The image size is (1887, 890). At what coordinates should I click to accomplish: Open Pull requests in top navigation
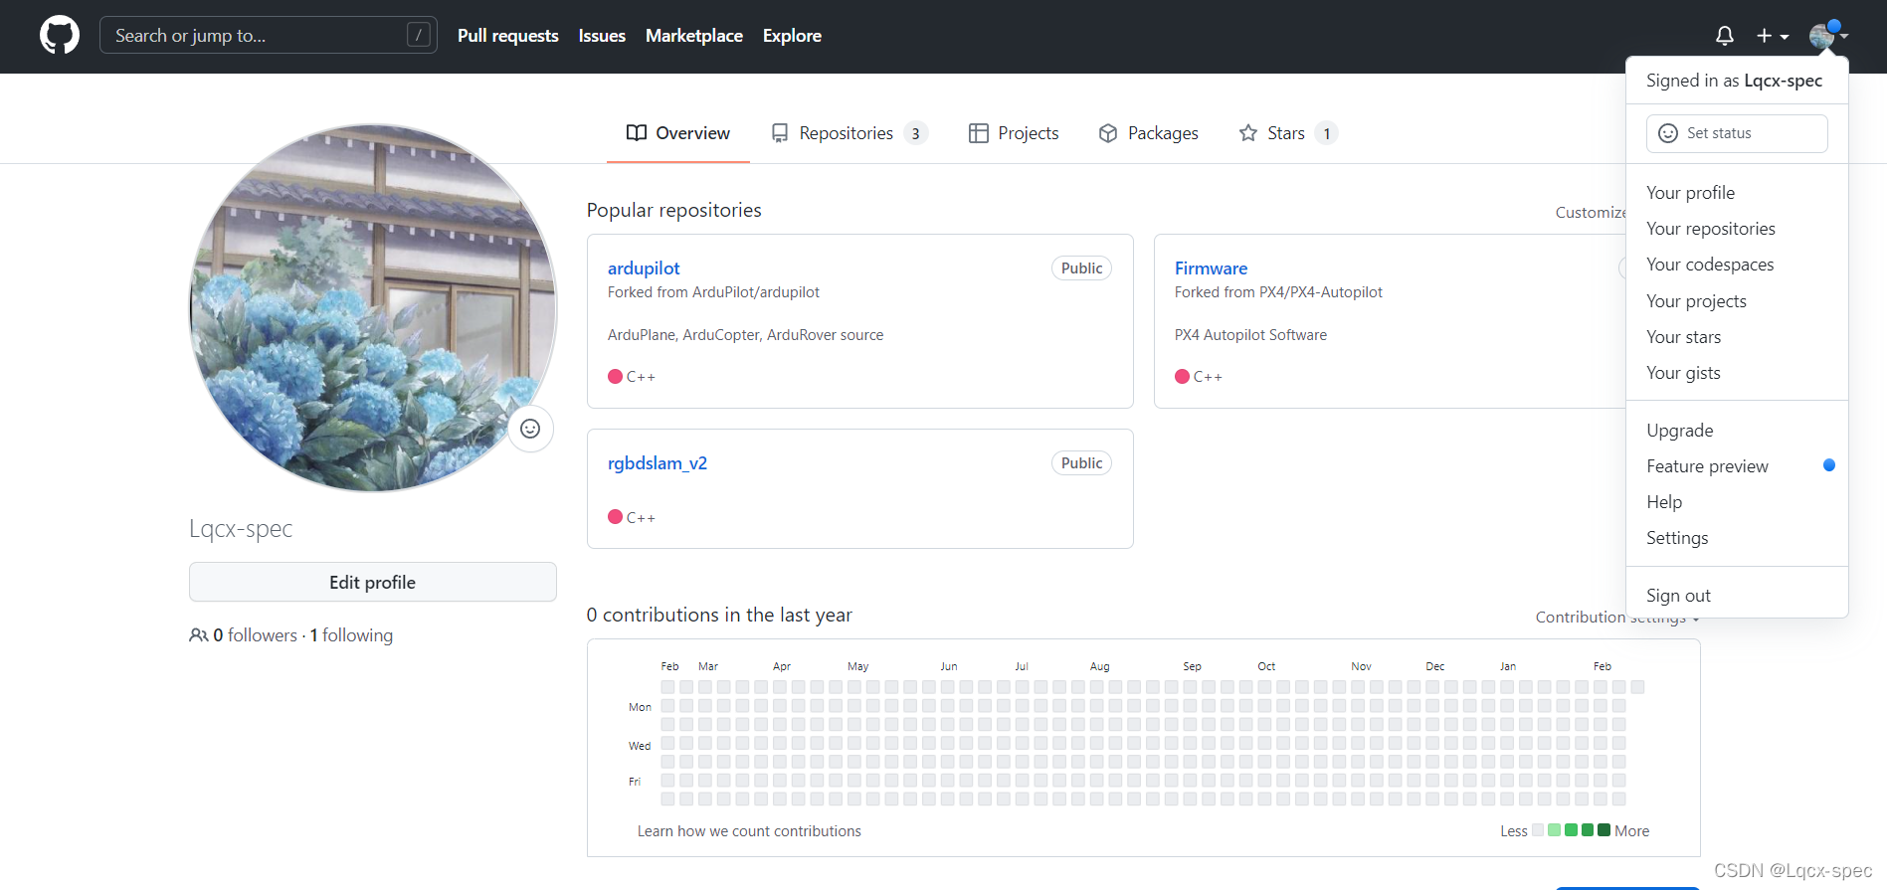tap(507, 36)
